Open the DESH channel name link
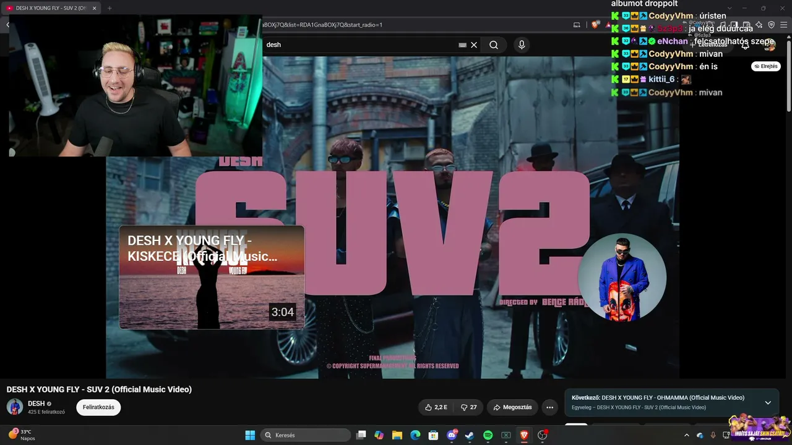Screen dimensions: 792x445 pos(36,404)
